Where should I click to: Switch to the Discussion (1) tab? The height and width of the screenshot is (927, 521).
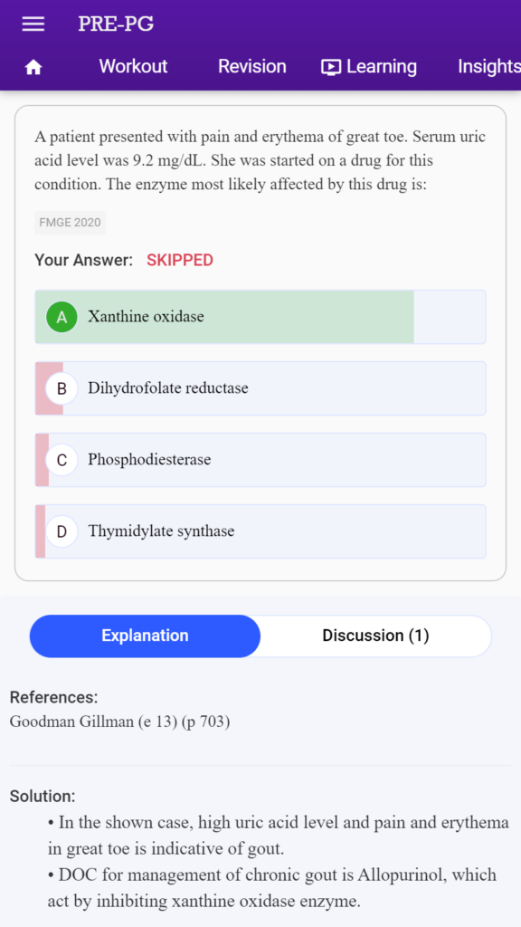point(375,636)
